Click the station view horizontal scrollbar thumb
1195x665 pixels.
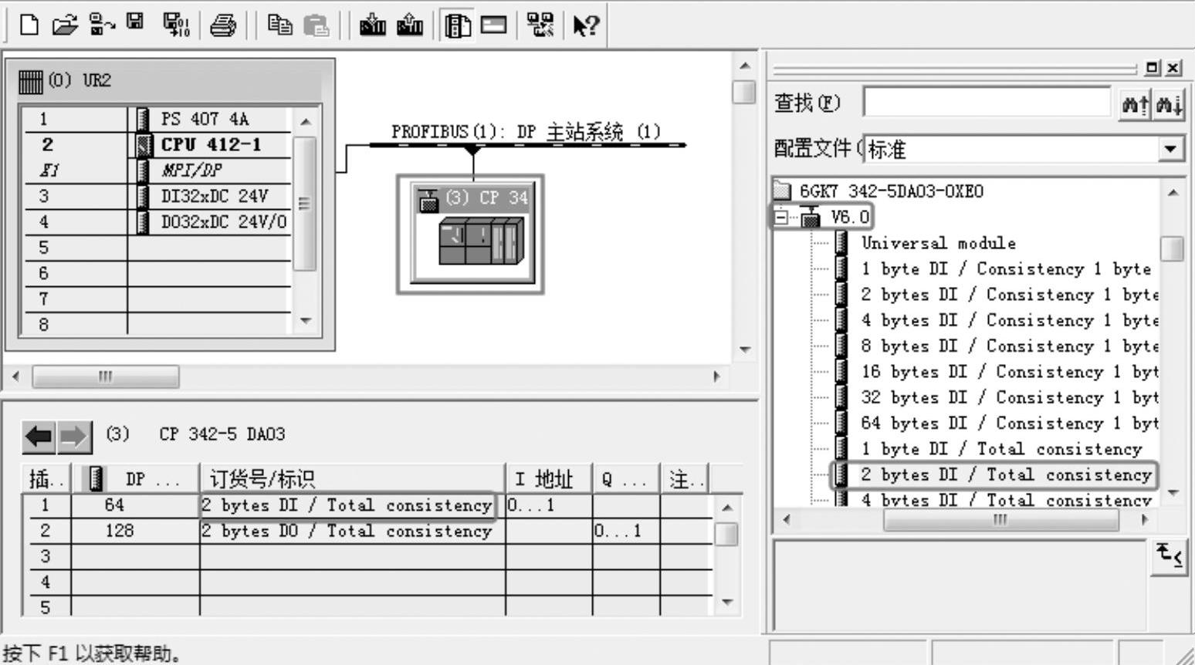pos(106,376)
